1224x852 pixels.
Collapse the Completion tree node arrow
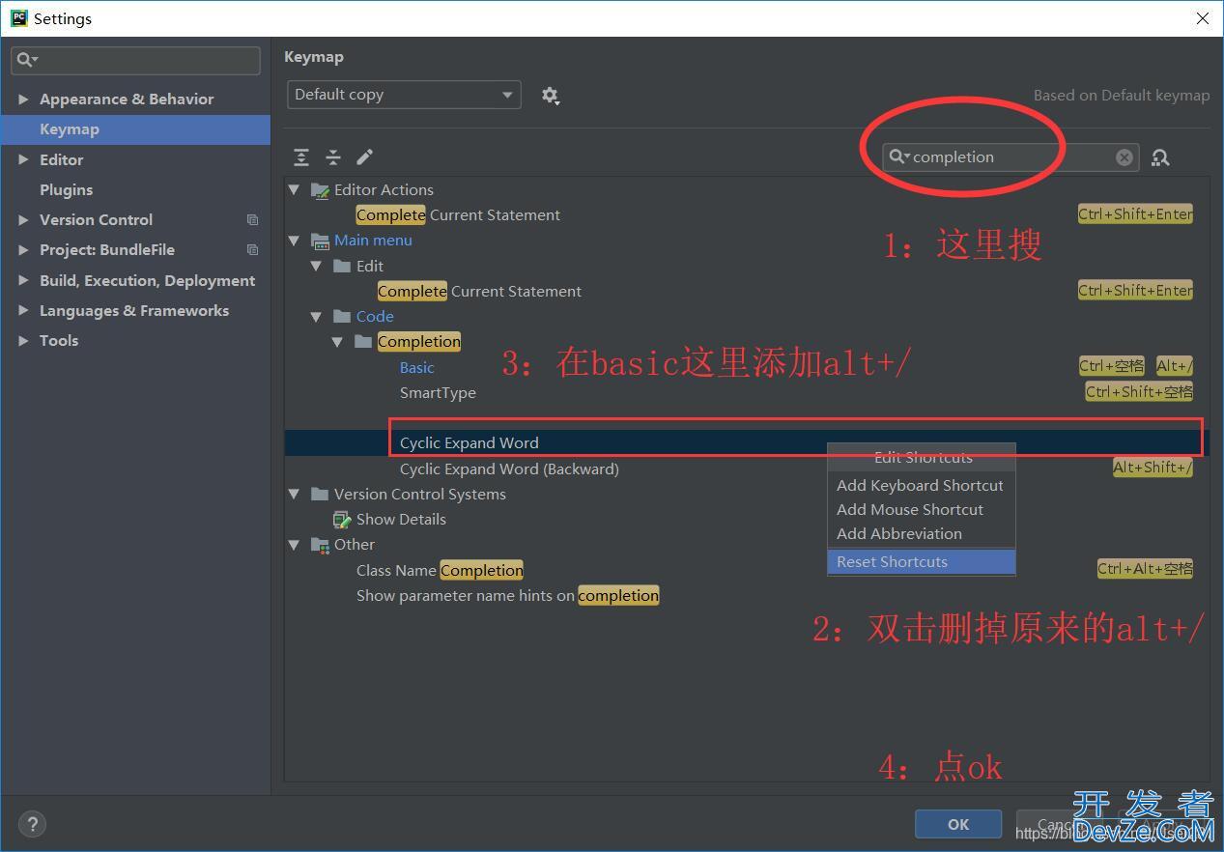(x=337, y=341)
